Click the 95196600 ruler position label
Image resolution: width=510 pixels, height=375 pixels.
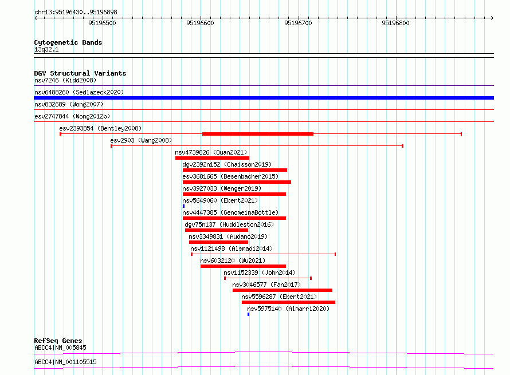(x=200, y=23)
